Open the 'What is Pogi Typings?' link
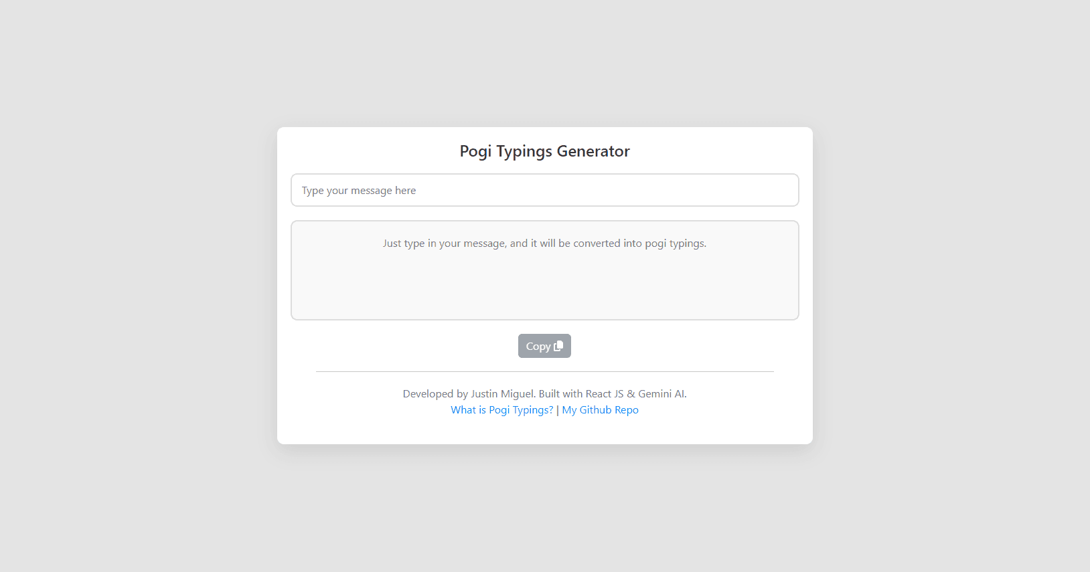 tap(502, 410)
